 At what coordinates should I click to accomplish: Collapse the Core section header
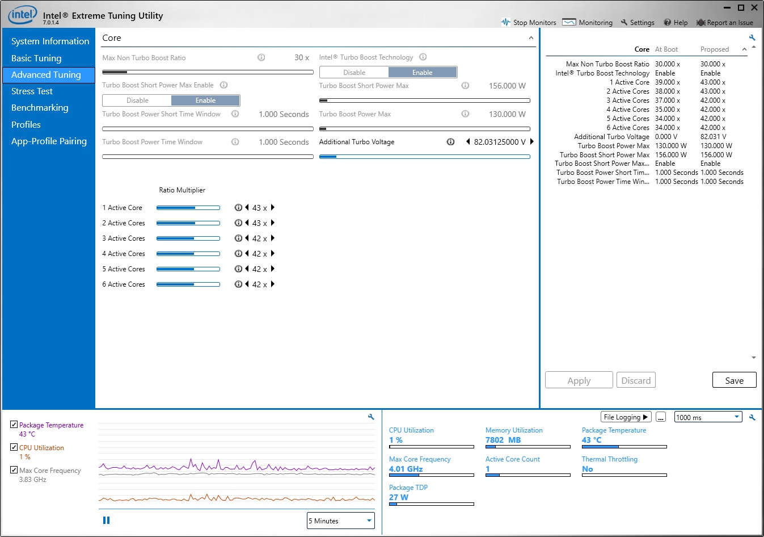pyautogui.click(x=531, y=38)
